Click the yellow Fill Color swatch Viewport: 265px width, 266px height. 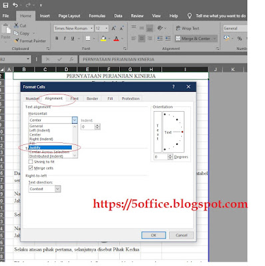point(103,39)
